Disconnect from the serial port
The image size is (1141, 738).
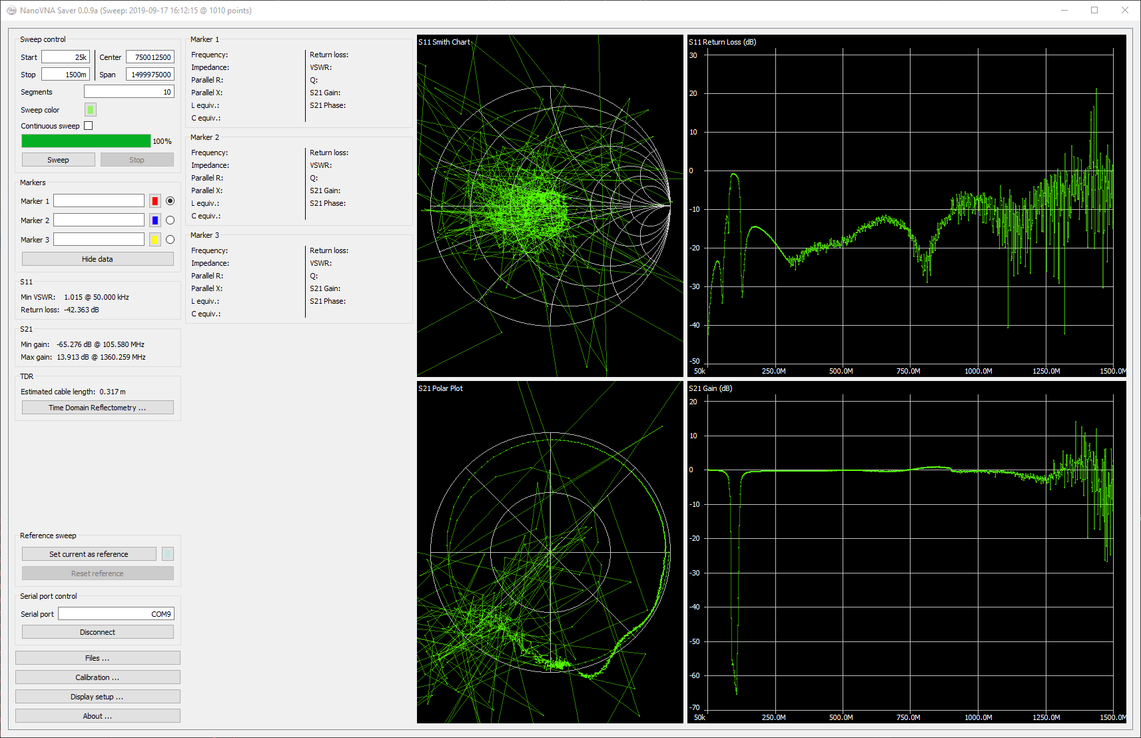pyautogui.click(x=97, y=632)
